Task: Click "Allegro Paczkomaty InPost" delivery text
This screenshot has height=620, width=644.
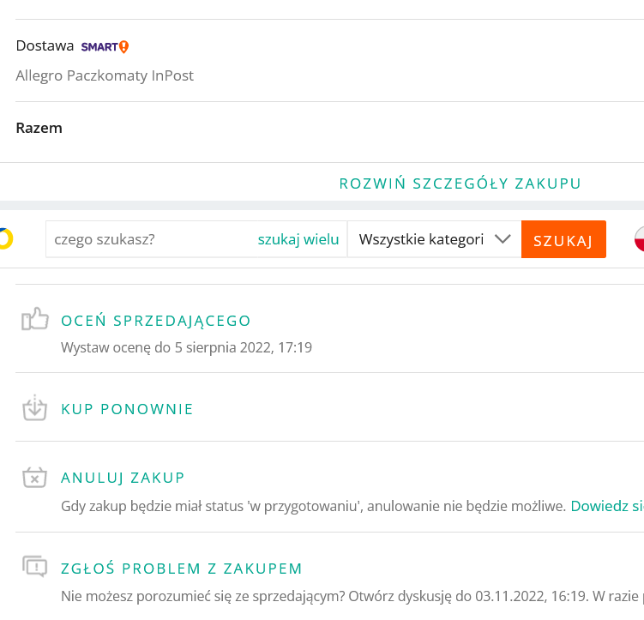Action: [105, 75]
